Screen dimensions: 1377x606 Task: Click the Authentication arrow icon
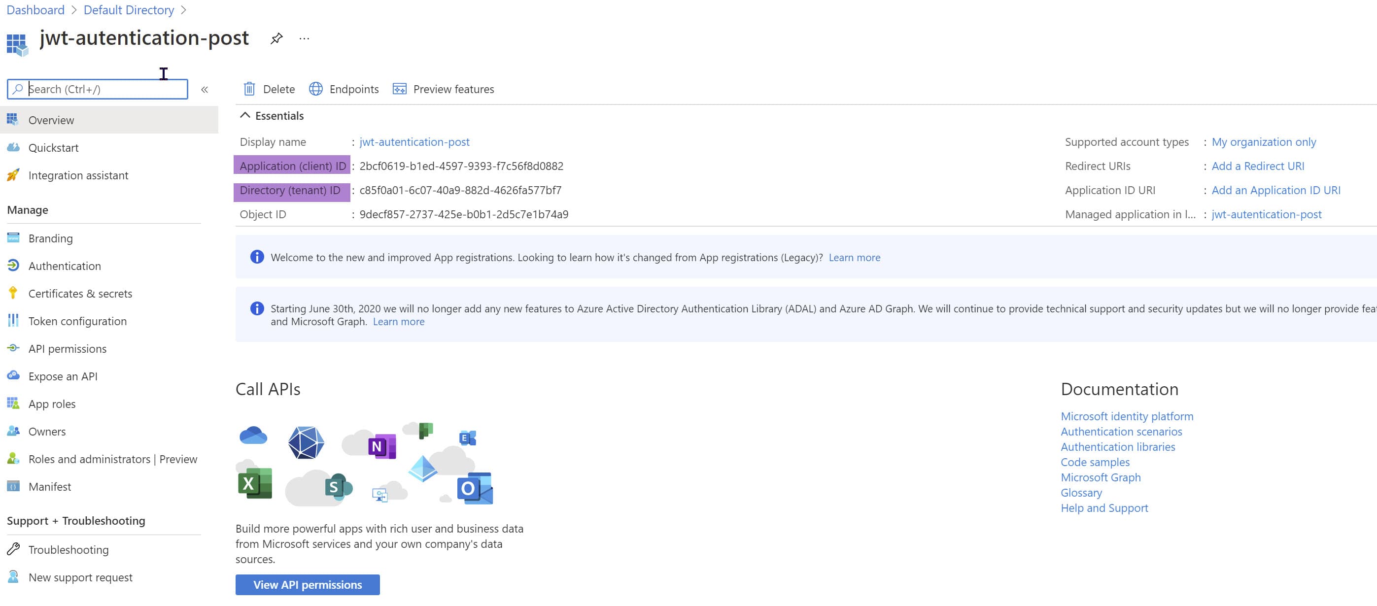(13, 265)
